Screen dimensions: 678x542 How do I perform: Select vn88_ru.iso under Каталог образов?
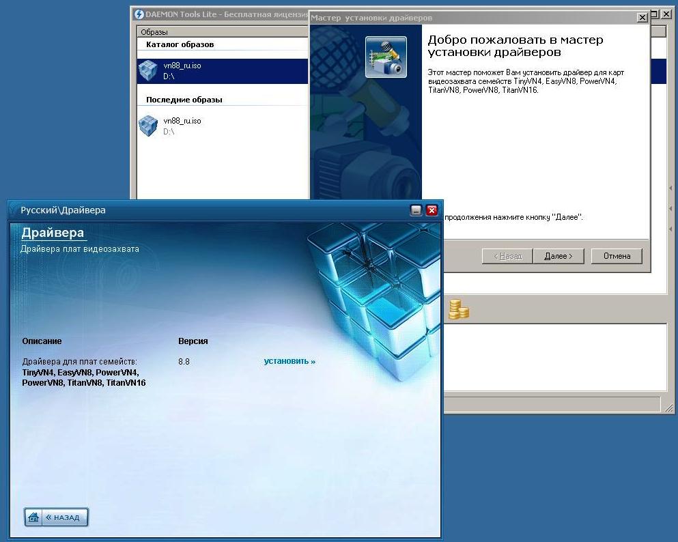pos(182,70)
